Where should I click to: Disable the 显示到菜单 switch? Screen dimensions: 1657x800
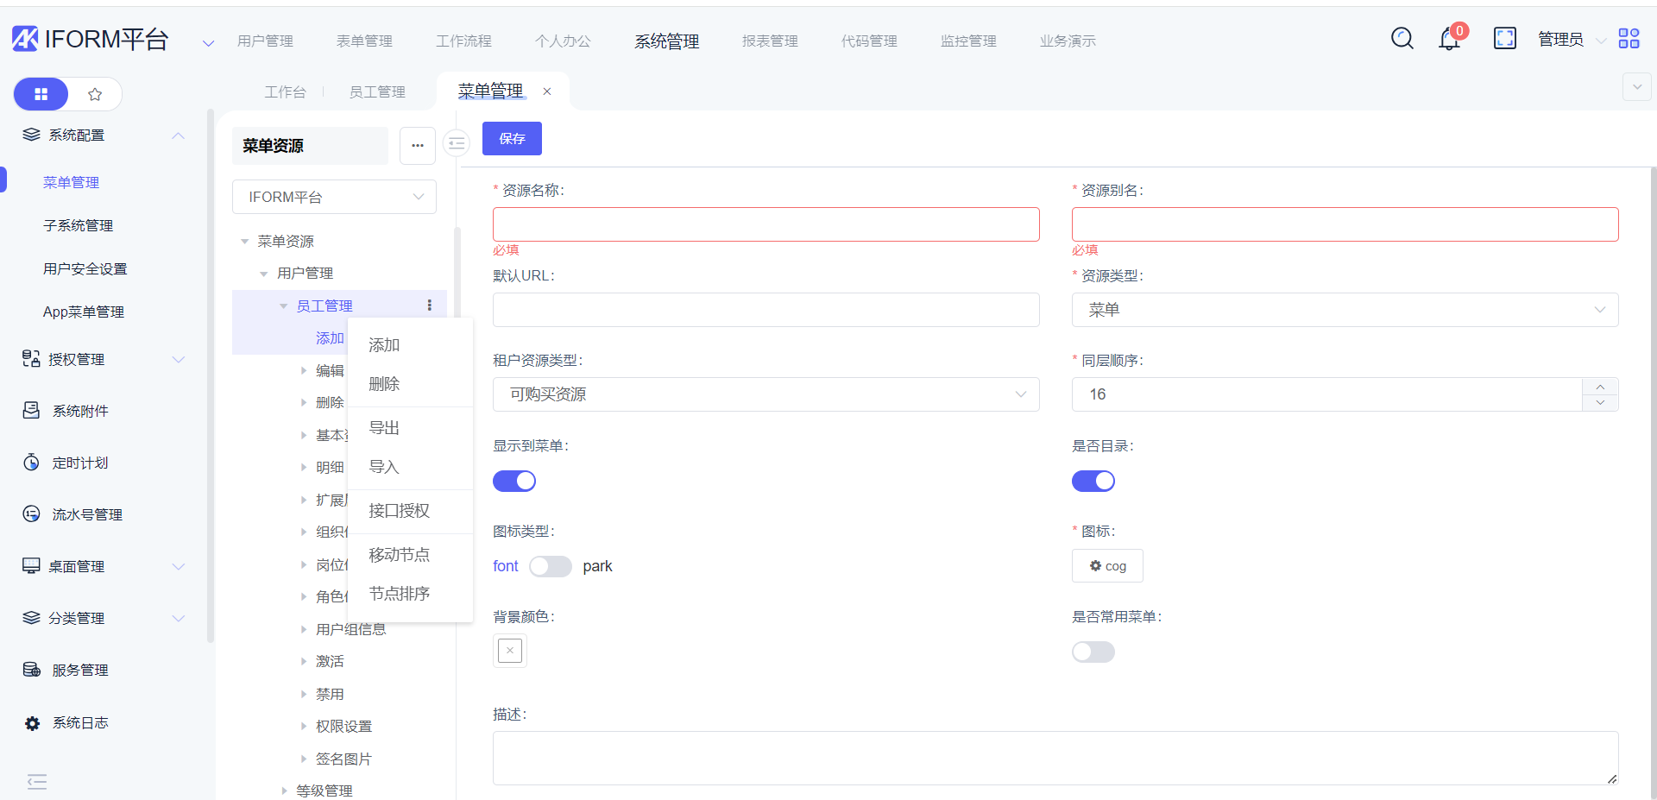click(x=514, y=482)
